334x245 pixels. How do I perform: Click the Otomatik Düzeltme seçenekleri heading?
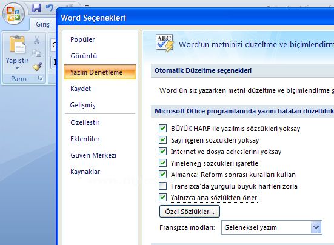203,70
